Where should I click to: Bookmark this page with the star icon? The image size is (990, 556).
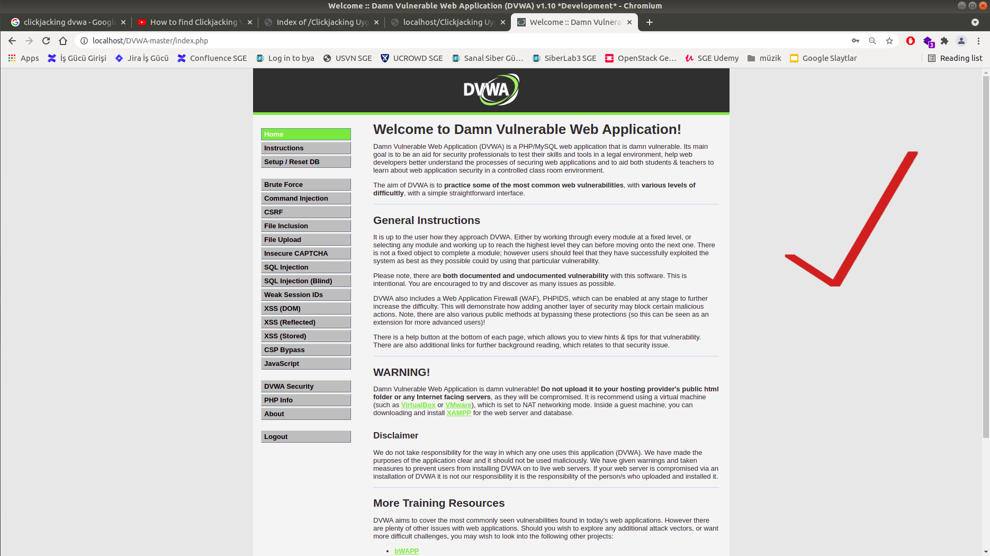(x=889, y=41)
